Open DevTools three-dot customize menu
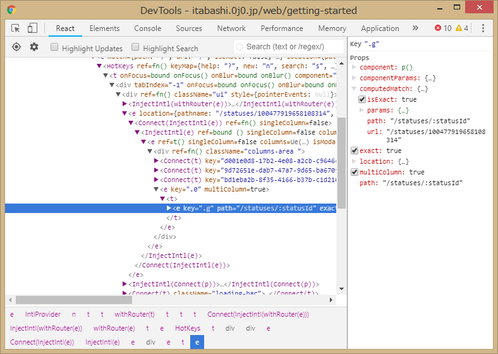Image resolution: width=498 pixels, height=354 pixels. pos(483,28)
